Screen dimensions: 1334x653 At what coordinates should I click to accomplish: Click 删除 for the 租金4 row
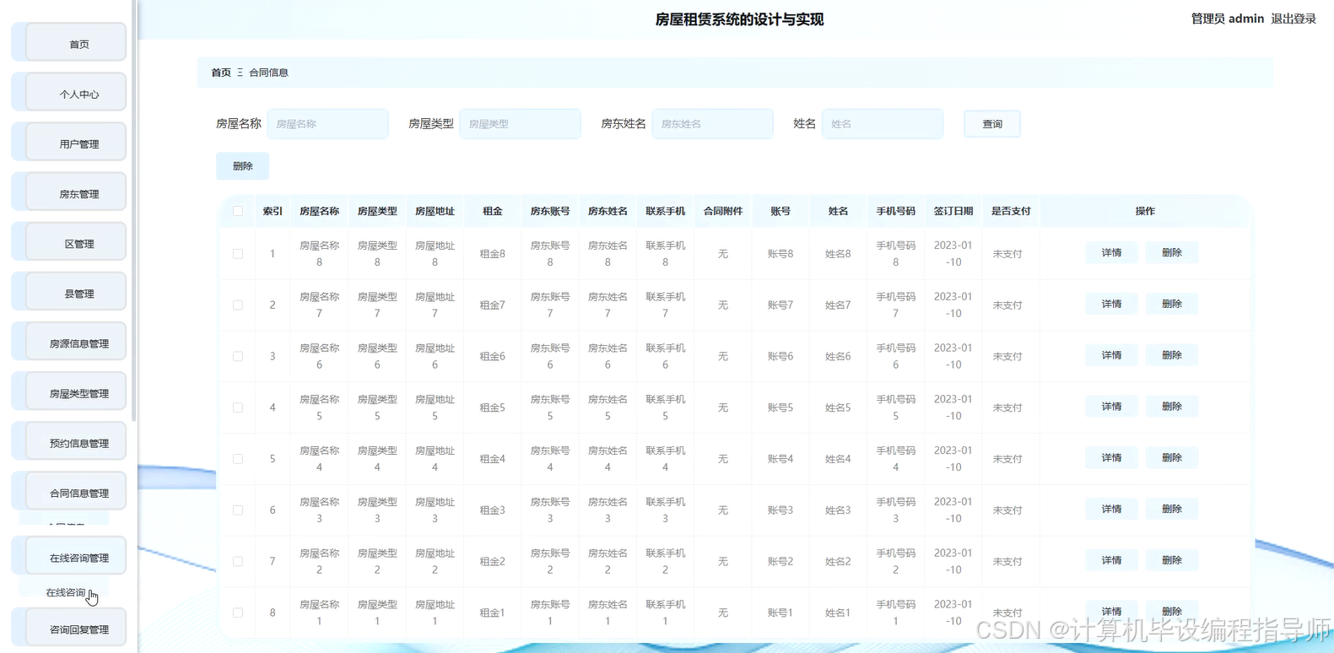pyautogui.click(x=1171, y=458)
